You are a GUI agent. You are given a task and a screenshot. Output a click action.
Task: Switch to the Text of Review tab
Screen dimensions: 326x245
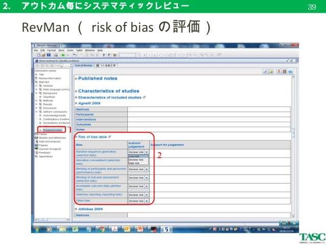83,65
